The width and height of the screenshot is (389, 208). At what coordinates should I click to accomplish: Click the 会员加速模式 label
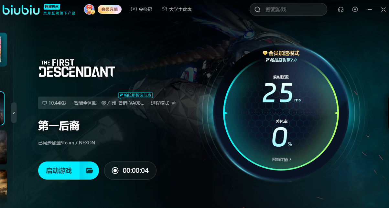(281, 53)
